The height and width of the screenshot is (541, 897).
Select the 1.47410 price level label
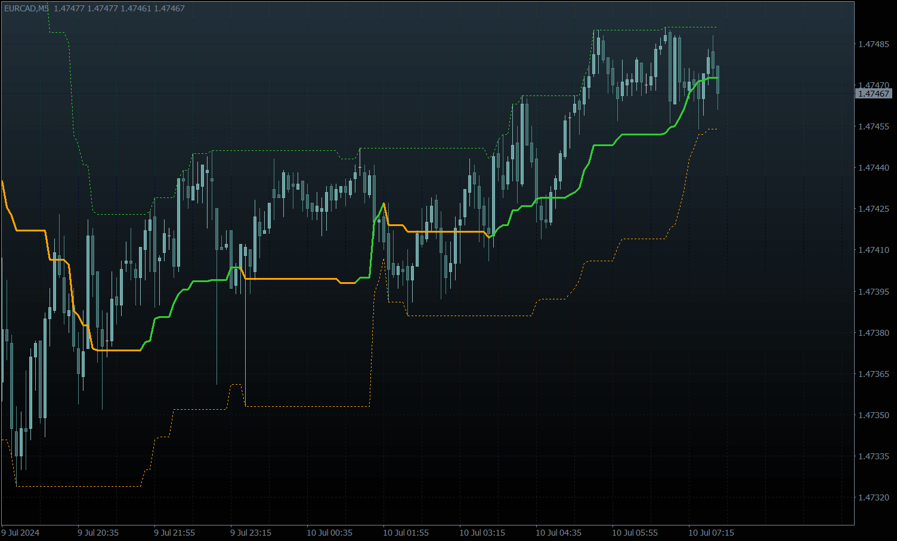coord(873,250)
